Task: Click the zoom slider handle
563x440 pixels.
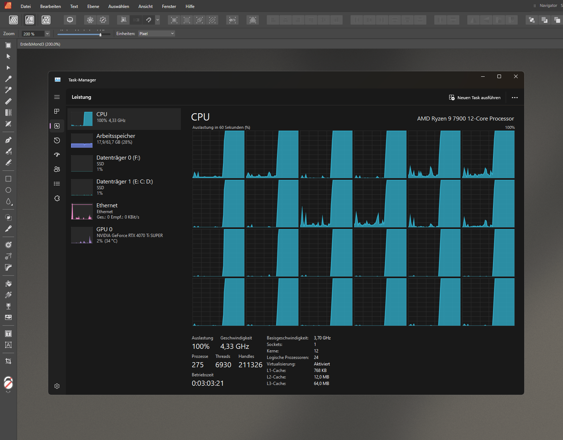Action: pos(100,34)
